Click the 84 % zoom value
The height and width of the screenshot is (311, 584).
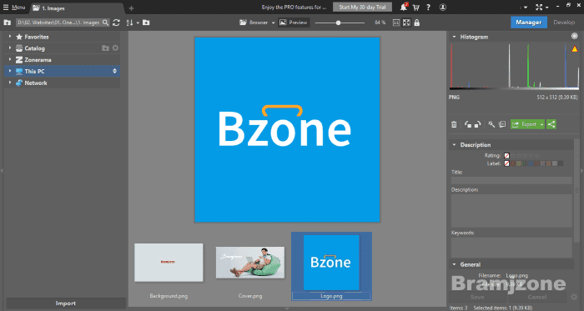[x=380, y=23]
